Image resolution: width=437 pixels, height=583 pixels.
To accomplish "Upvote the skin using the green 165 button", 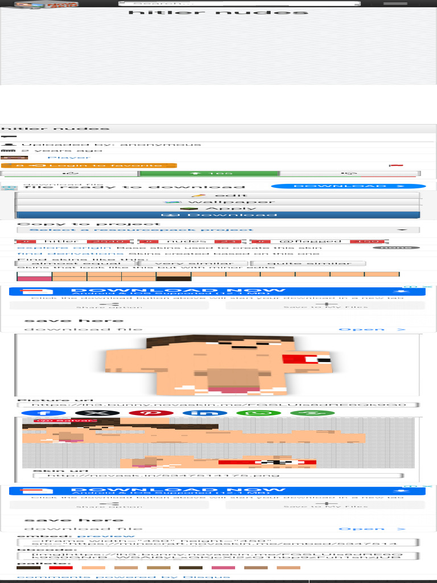I will click(x=209, y=173).
